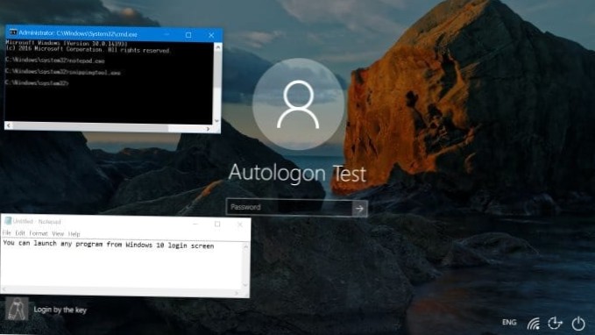Image resolution: width=595 pixels, height=335 pixels.
Task: Click the Password input field
Action: pos(289,207)
